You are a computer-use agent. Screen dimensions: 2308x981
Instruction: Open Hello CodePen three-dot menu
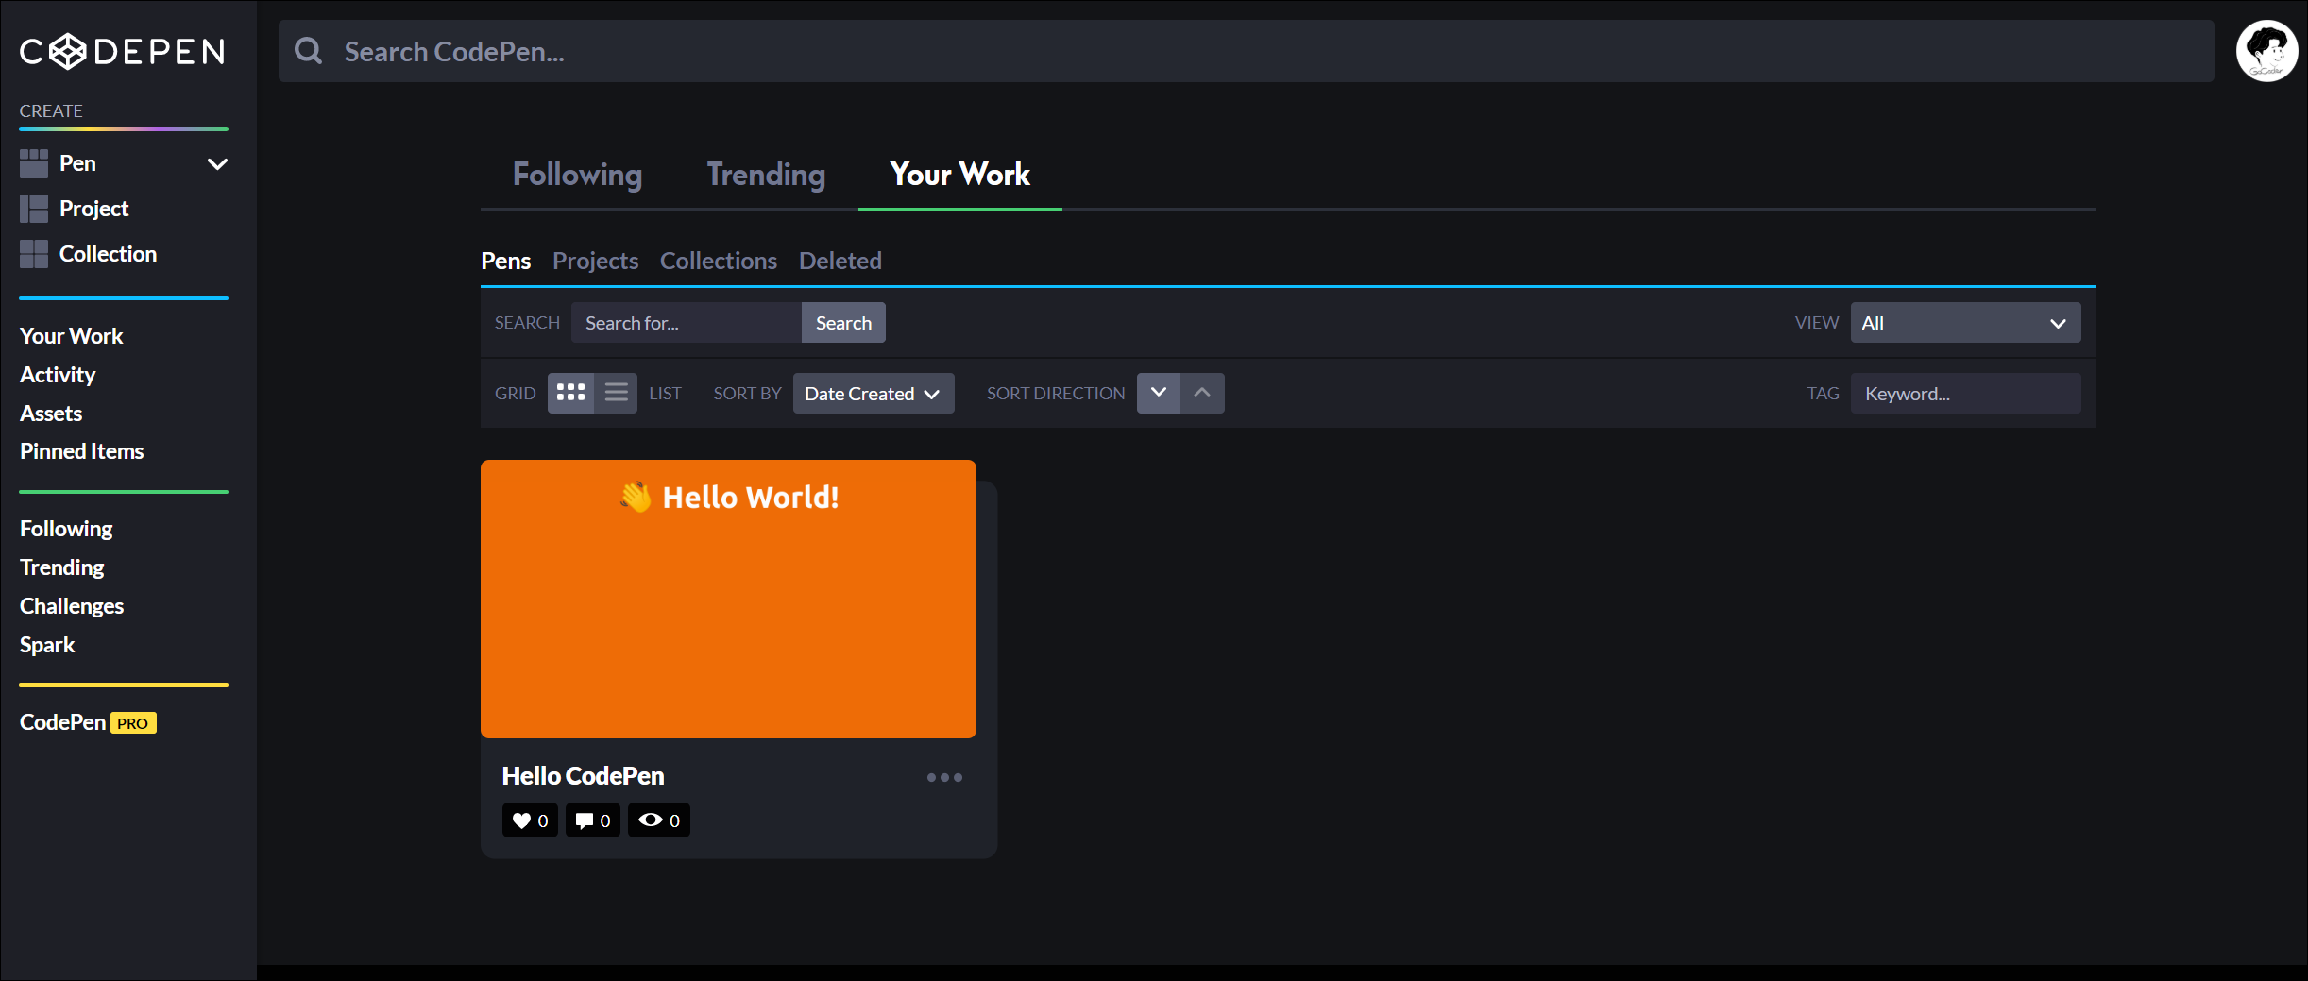point(944,777)
